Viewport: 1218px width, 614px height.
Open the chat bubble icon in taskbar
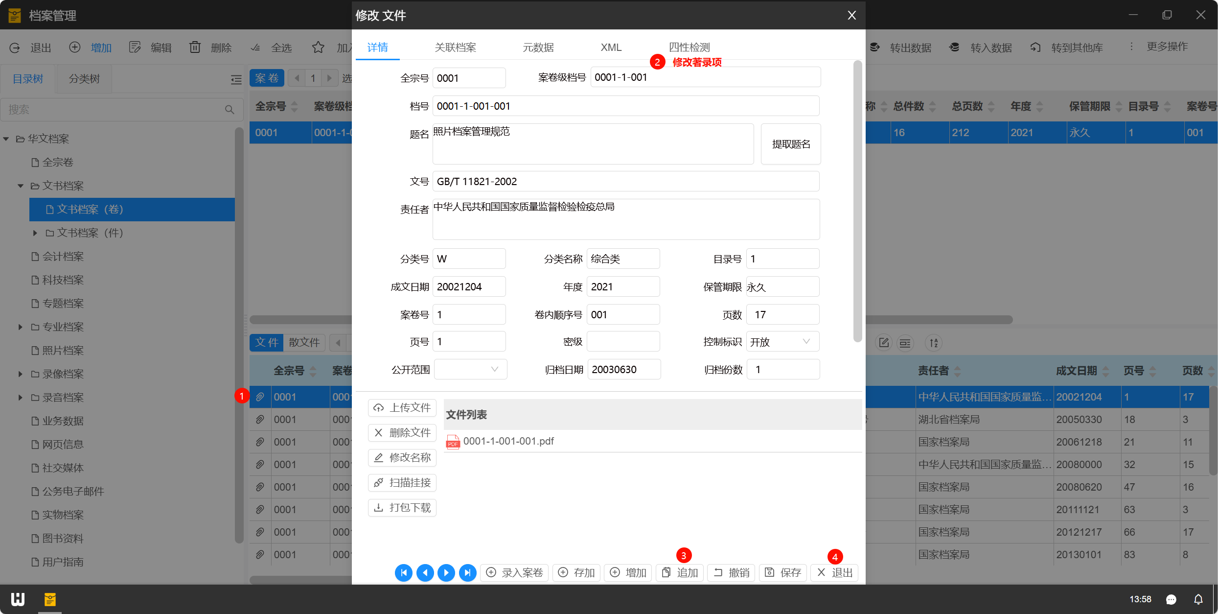pyautogui.click(x=1171, y=599)
